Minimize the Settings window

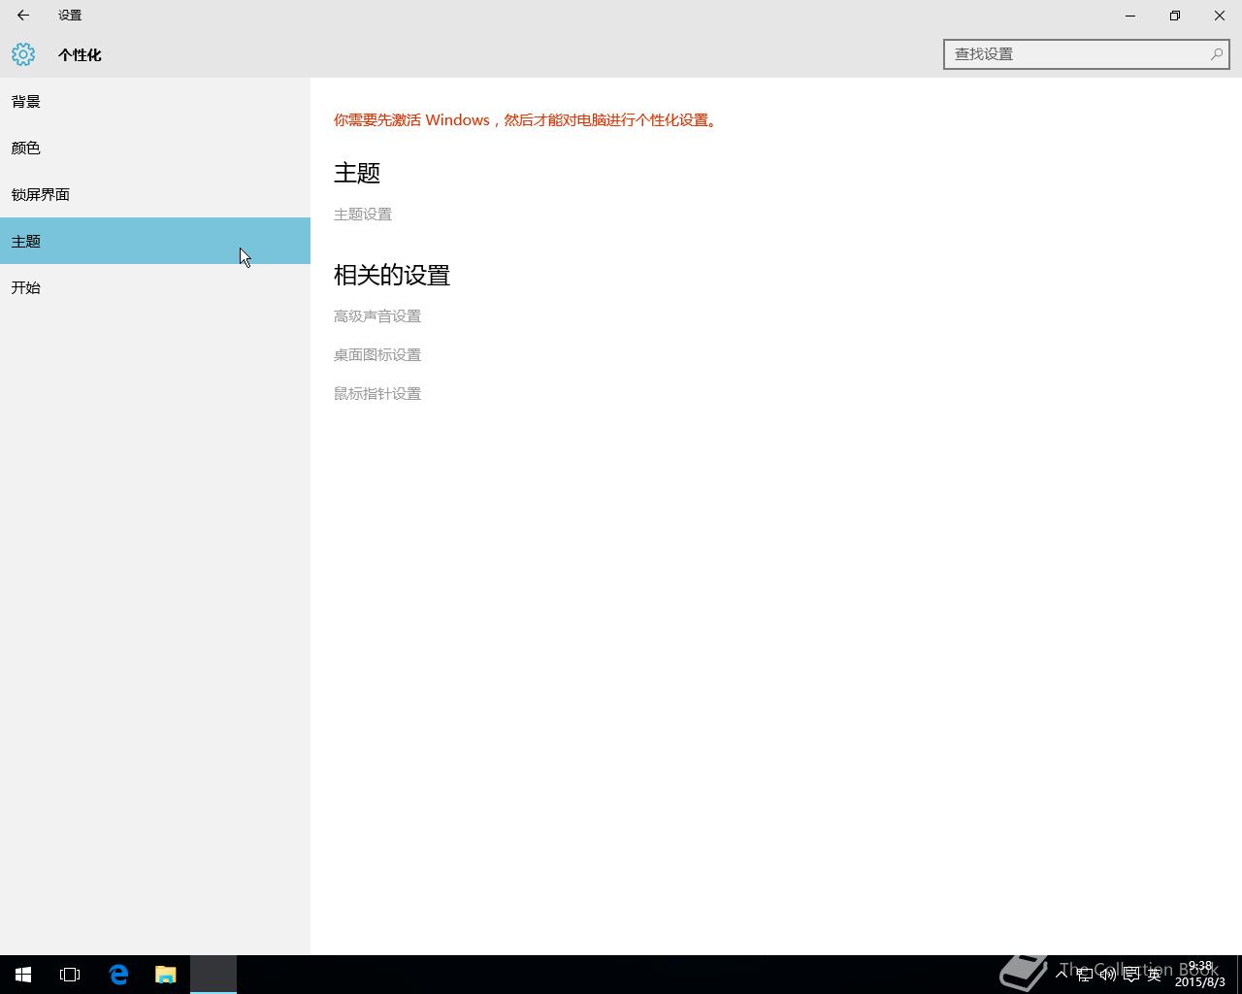1130,16
